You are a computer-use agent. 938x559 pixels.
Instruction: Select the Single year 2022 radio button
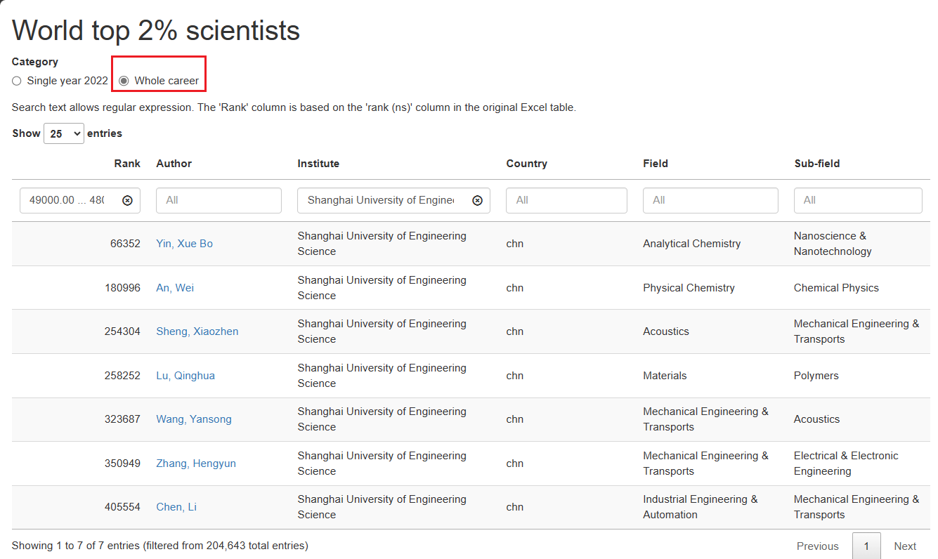pos(17,81)
